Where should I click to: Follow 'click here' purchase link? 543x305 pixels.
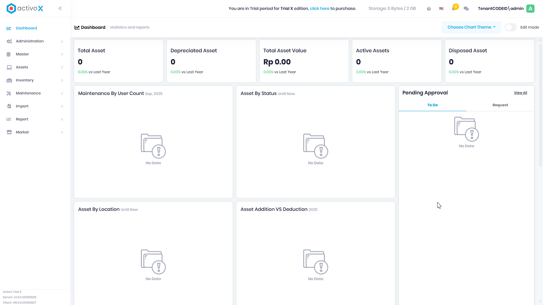(319, 8)
